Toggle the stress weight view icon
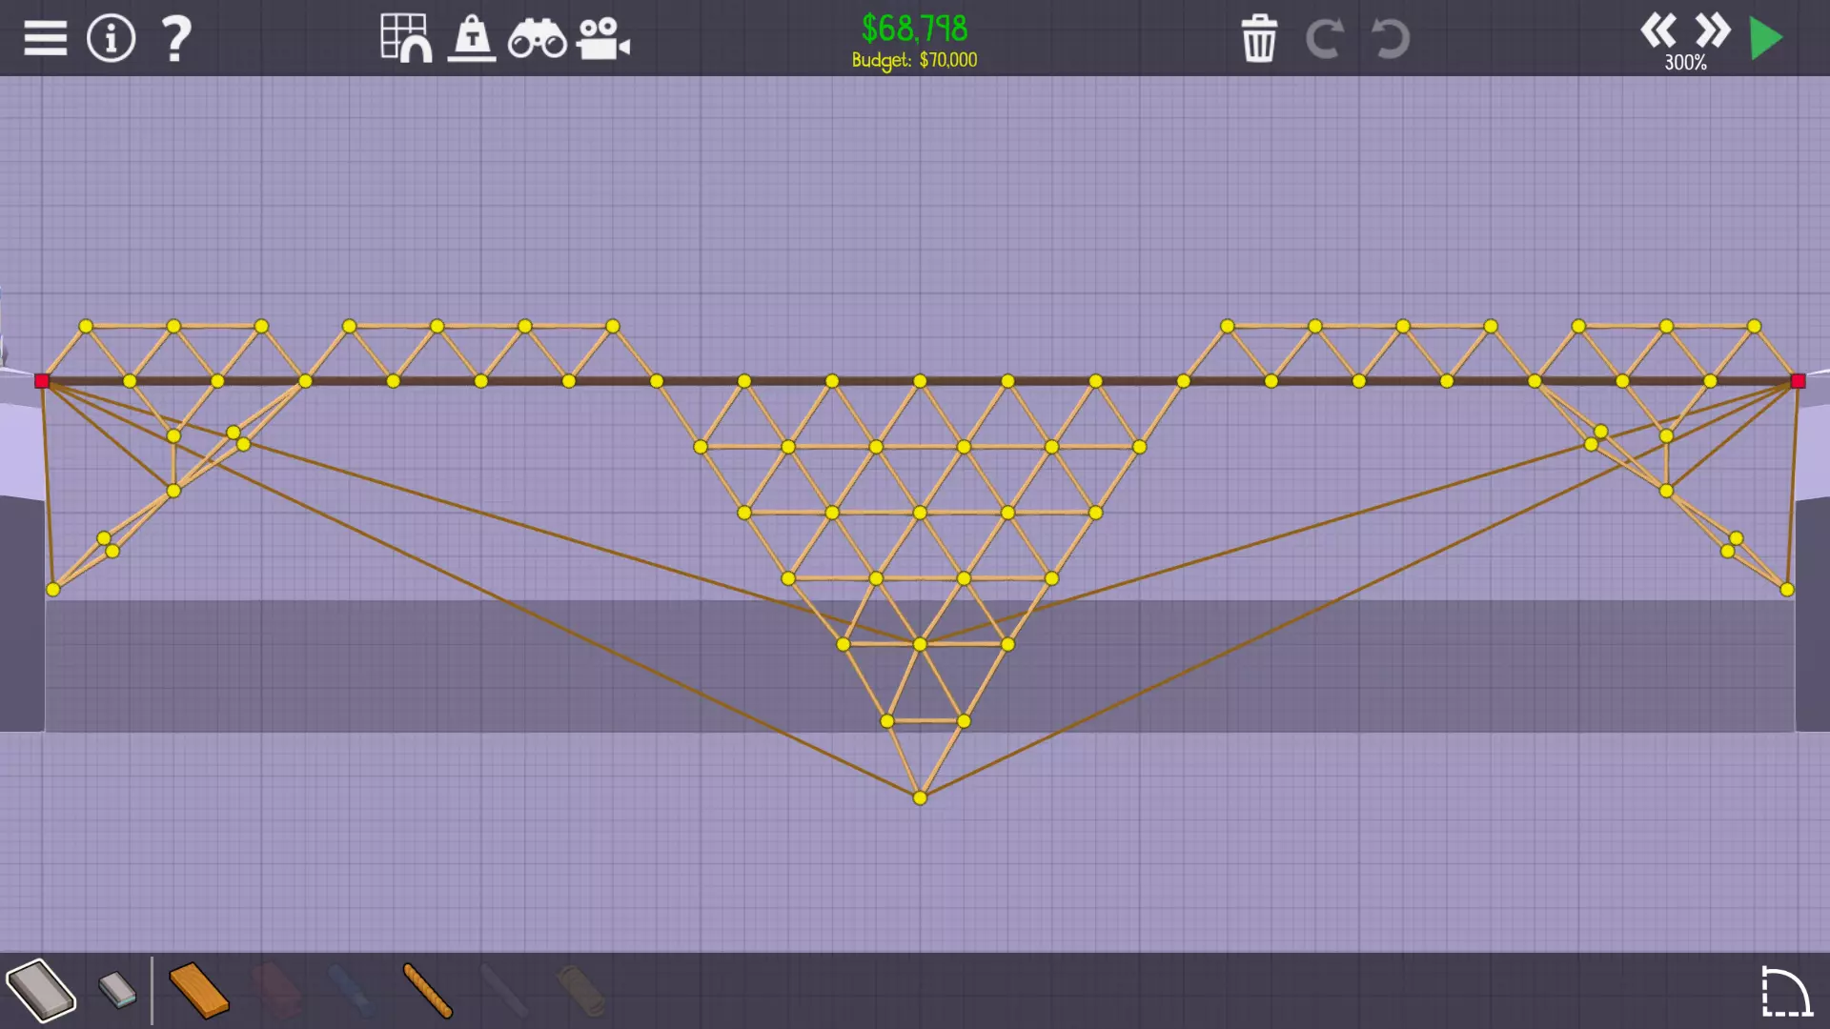The height and width of the screenshot is (1029, 1830). pos(472,39)
